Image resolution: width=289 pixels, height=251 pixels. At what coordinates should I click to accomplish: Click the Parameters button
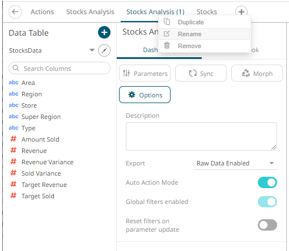144,73
